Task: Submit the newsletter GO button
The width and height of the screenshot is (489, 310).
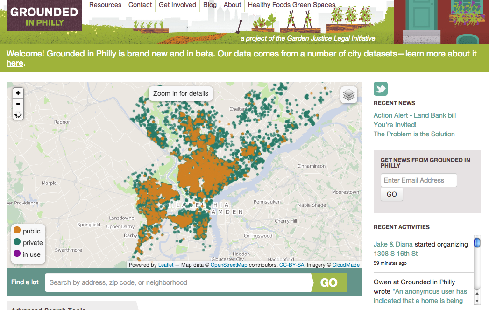Action: 392,194
